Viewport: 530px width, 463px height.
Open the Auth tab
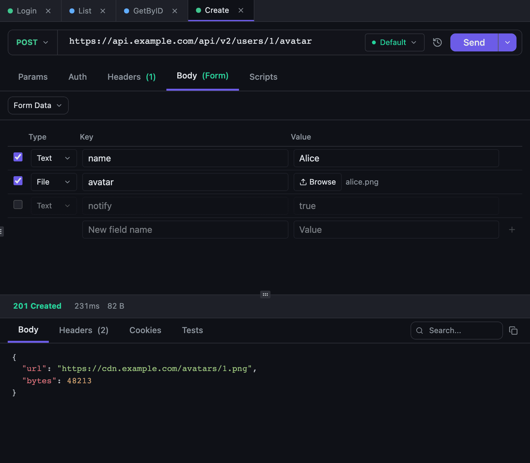click(77, 77)
